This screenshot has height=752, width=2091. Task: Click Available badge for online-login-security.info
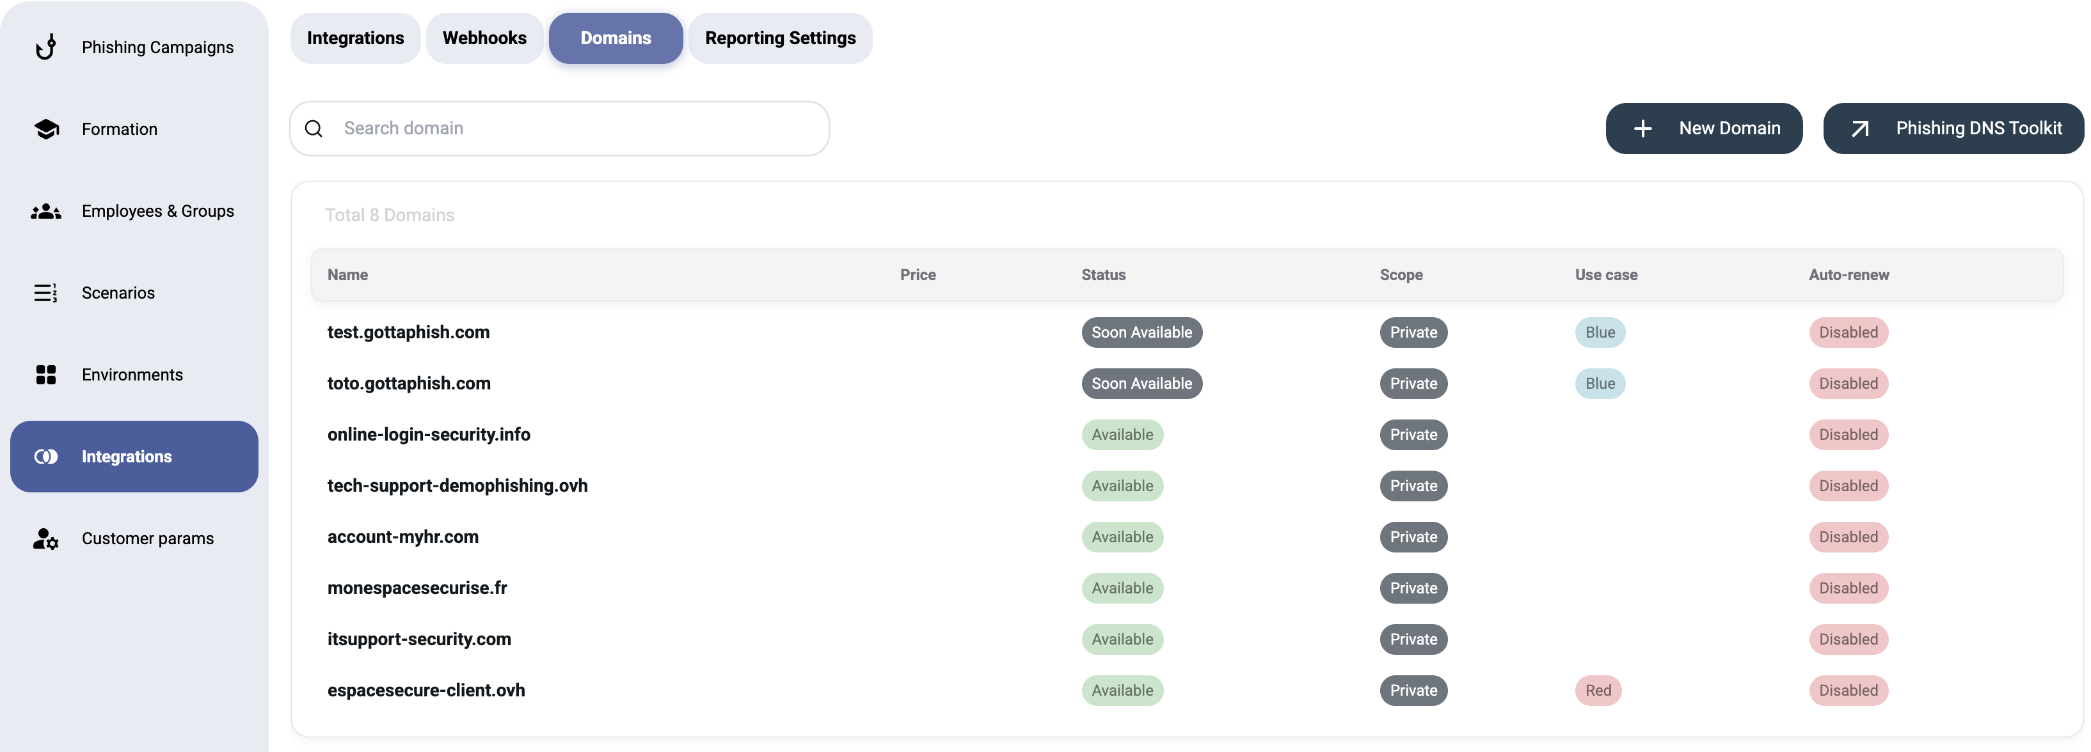tap(1122, 435)
